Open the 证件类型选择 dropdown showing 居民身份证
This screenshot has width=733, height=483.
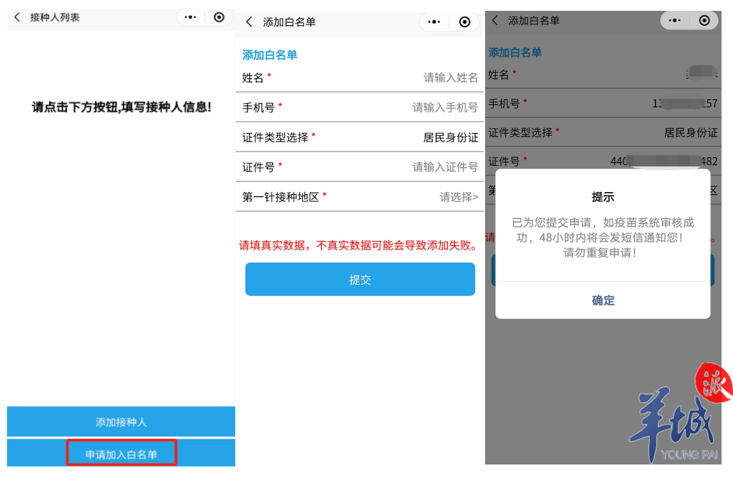(x=359, y=137)
